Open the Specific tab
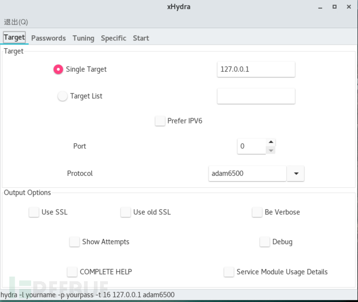The width and height of the screenshot is (358, 302). point(114,38)
